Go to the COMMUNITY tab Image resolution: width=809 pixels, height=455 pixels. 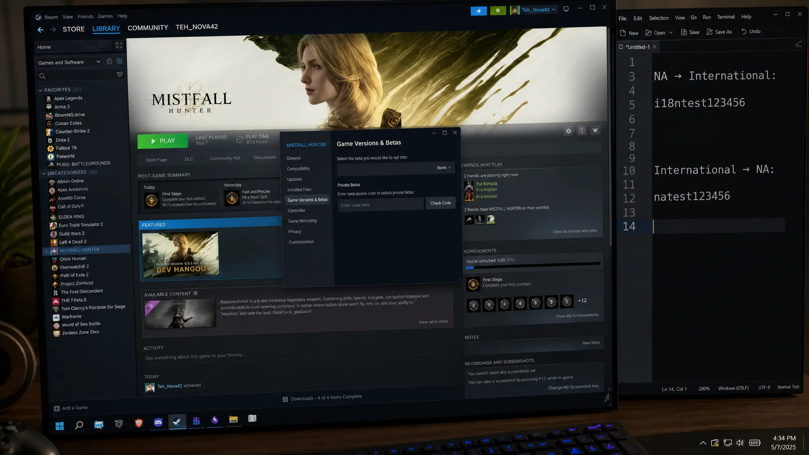pyautogui.click(x=148, y=28)
